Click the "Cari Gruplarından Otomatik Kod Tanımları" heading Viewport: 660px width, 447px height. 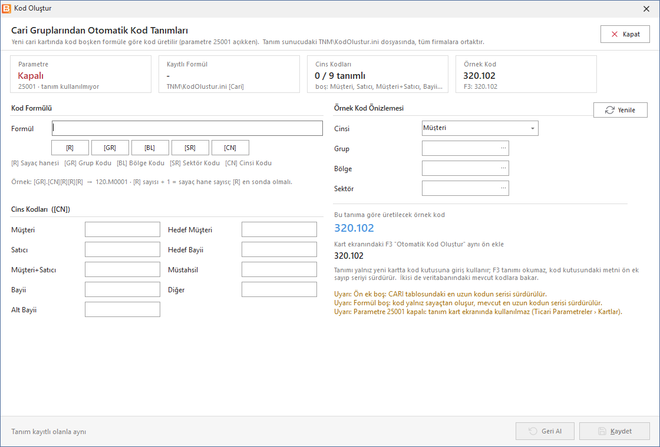click(x=100, y=30)
